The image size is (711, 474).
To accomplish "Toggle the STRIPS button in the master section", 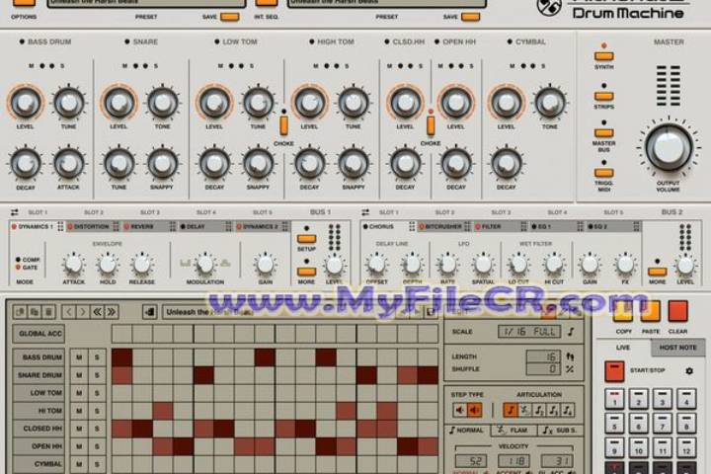I will tap(604, 96).
